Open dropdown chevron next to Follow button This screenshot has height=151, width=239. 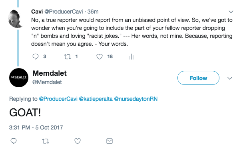click(230, 78)
